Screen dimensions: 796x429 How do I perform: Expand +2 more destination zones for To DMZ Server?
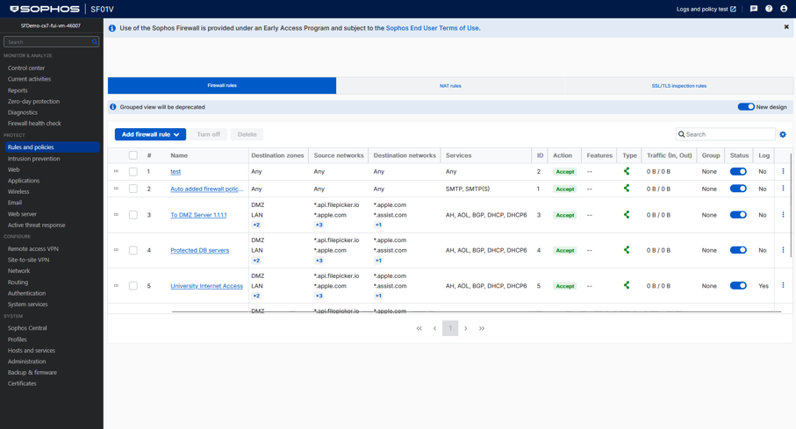click(x=256, y=225)
